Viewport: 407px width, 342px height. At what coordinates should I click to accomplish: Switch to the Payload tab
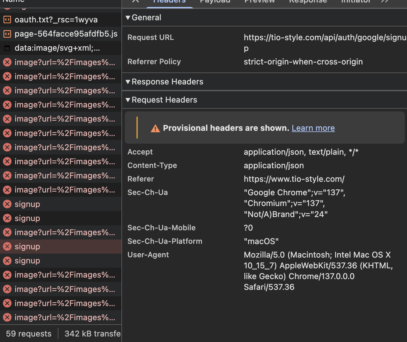pos(215,2)
